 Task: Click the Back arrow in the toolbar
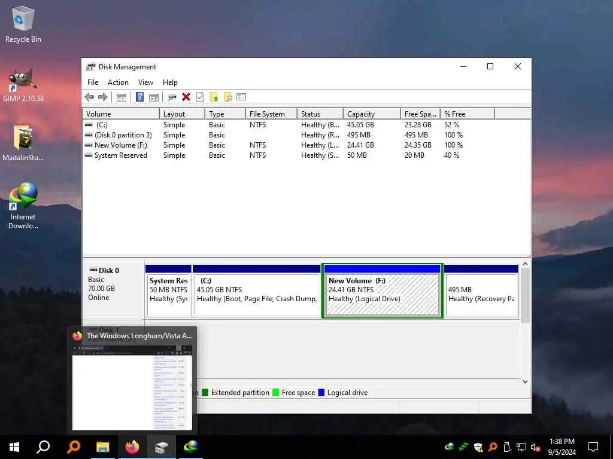(89, 97)
